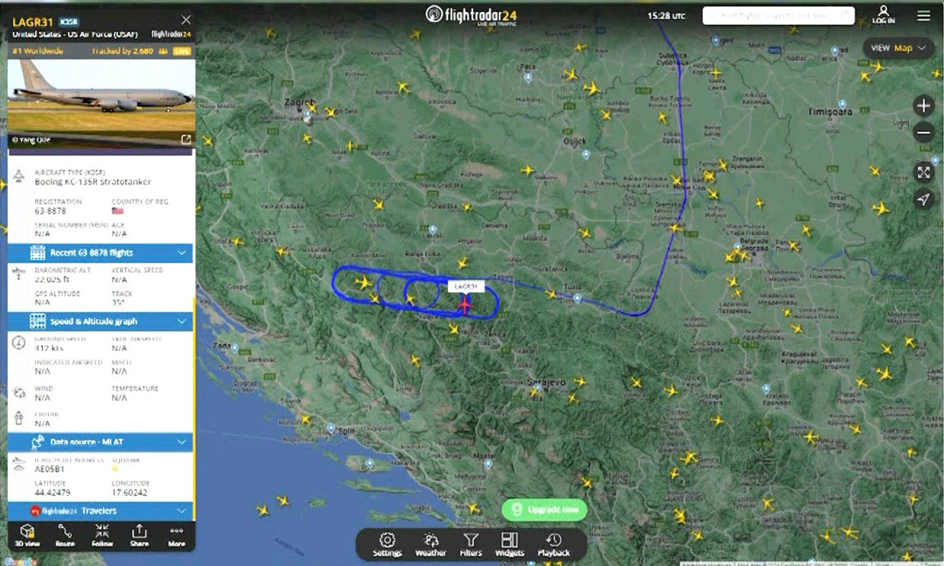Start flight Playback mode

[554, 544]
